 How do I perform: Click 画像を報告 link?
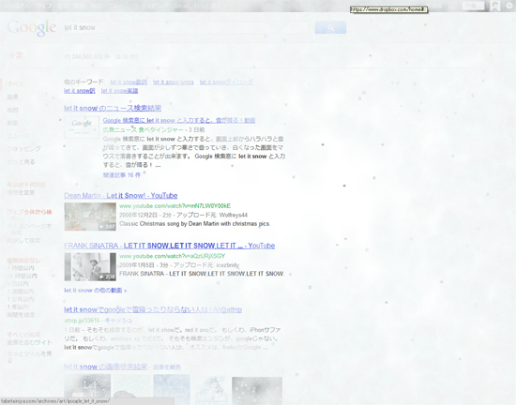click(167, 367)
